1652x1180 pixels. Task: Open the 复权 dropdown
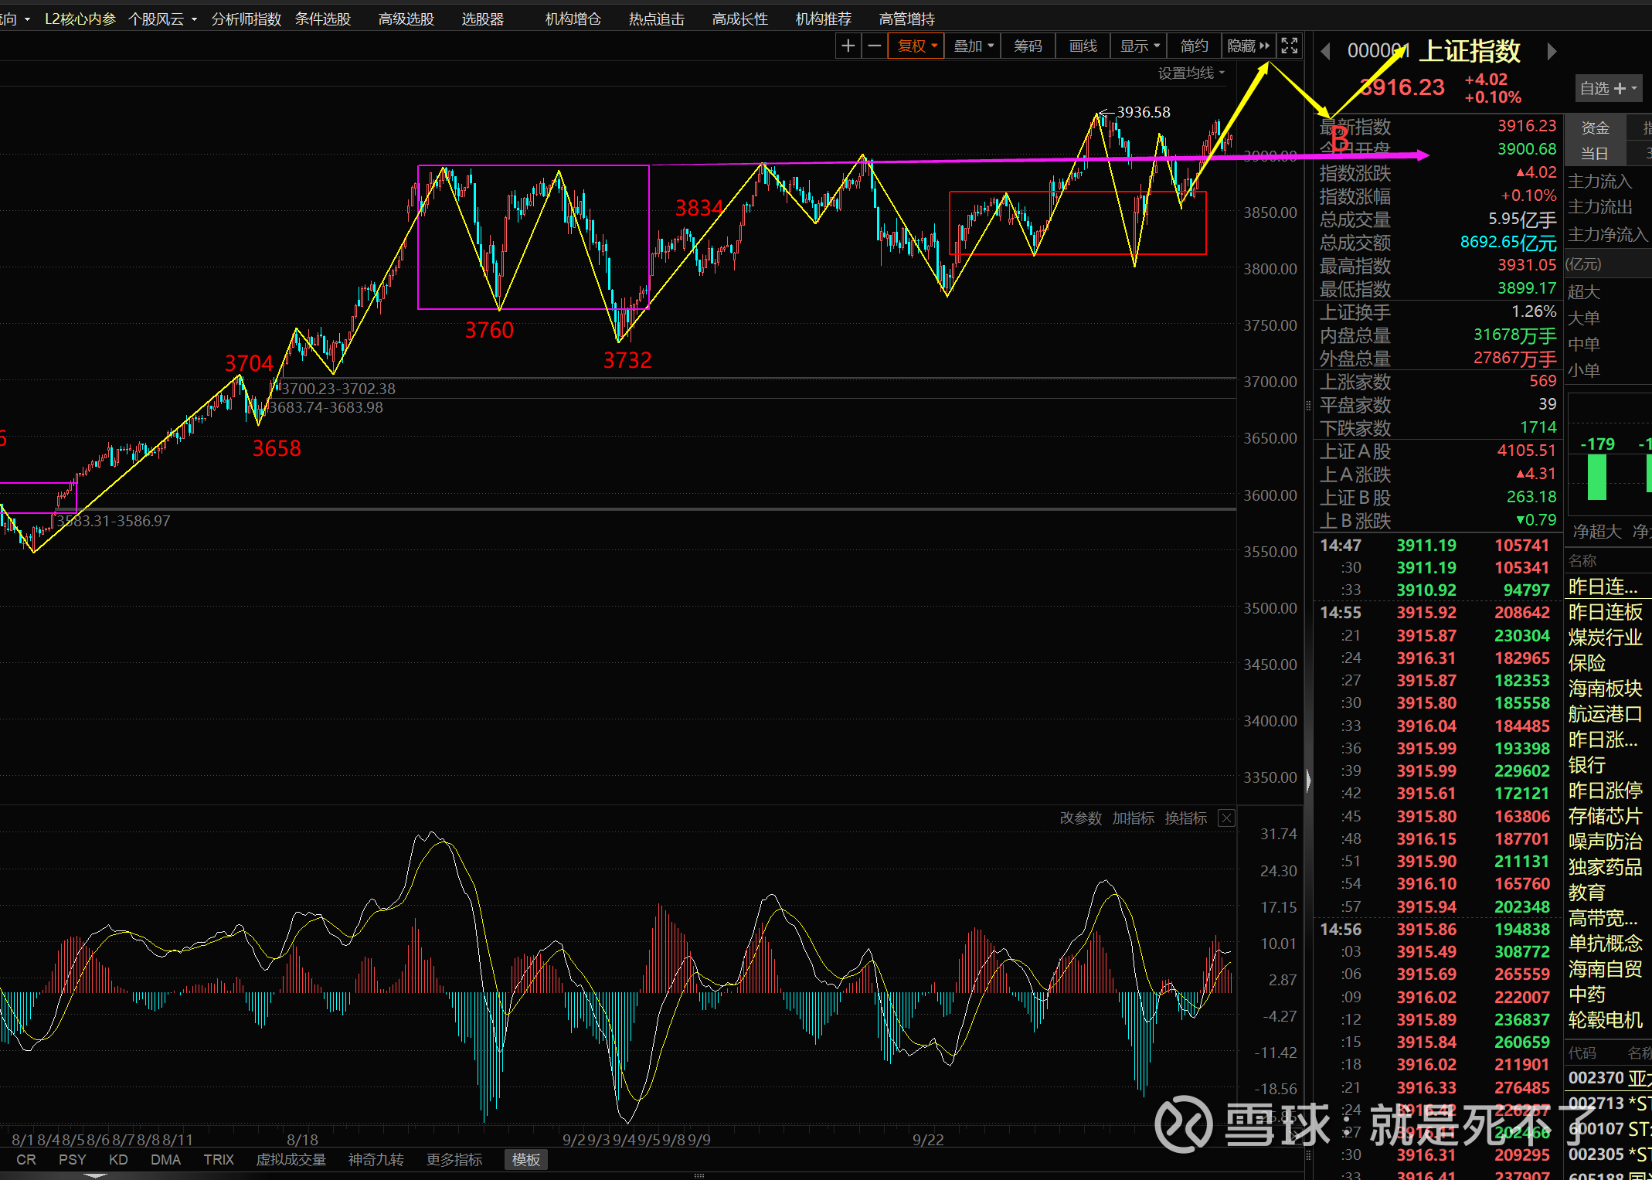click(x=917, y=46)
